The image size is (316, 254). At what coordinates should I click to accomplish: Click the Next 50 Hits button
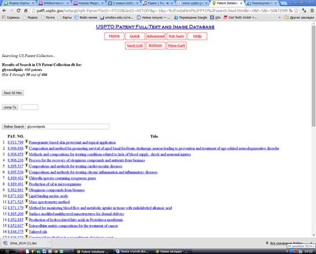[x=13, y=92]
